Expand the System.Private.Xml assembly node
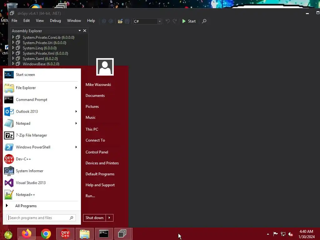 pos(13,53)
